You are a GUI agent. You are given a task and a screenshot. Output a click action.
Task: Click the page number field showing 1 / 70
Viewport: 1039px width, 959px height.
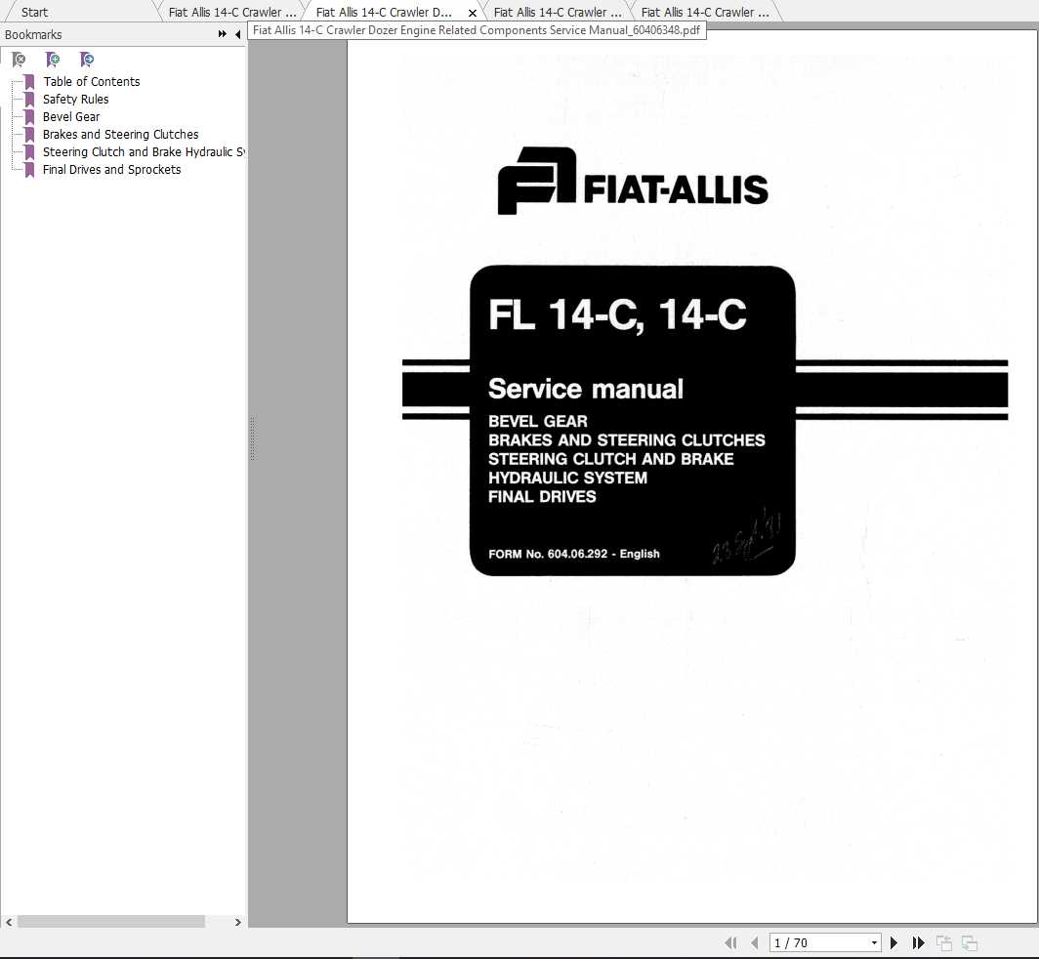[819, 942]
